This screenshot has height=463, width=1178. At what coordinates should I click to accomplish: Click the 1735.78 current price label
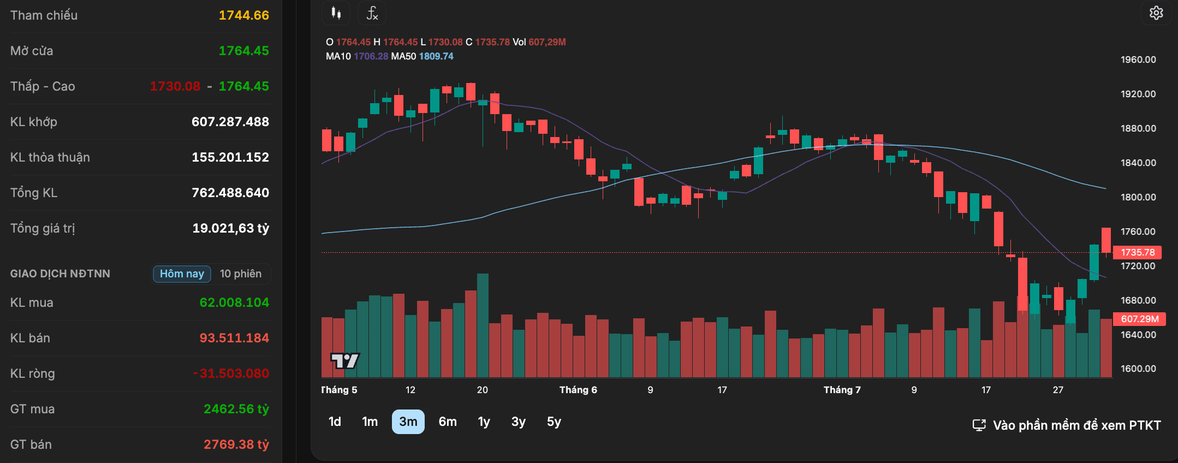point(1138,252)
